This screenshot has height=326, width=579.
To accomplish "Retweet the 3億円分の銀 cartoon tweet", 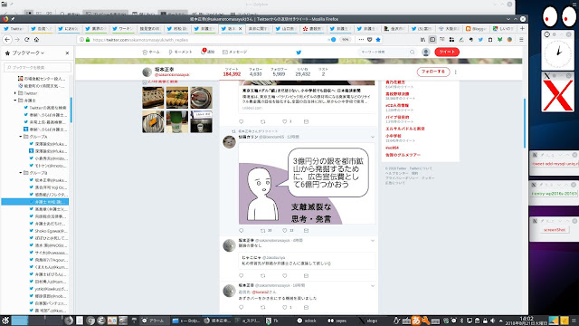I will point(263,230).
